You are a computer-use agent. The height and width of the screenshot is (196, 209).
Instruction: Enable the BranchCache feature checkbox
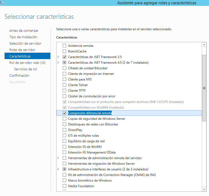(x=64, y=51)
